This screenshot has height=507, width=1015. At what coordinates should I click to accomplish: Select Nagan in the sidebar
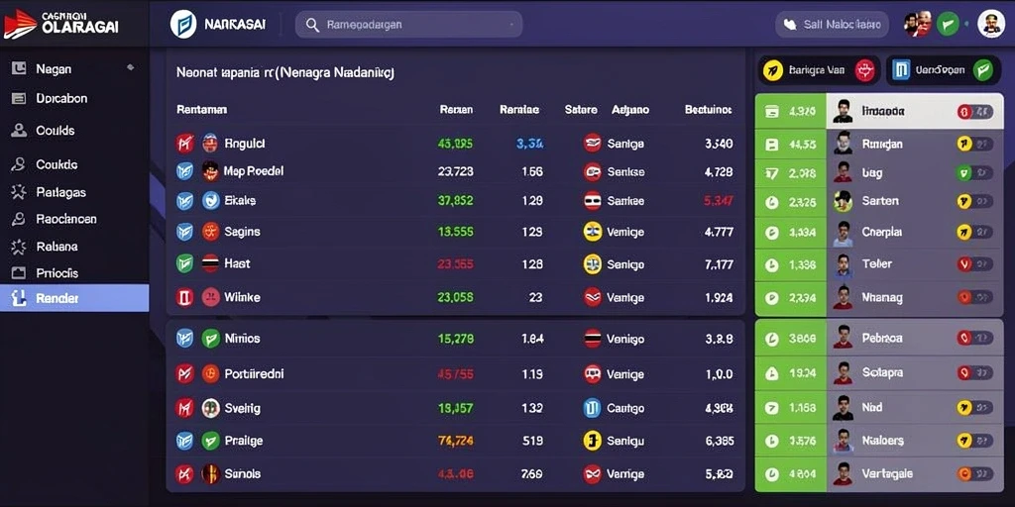pyautogui.click(x=54, y=68)
